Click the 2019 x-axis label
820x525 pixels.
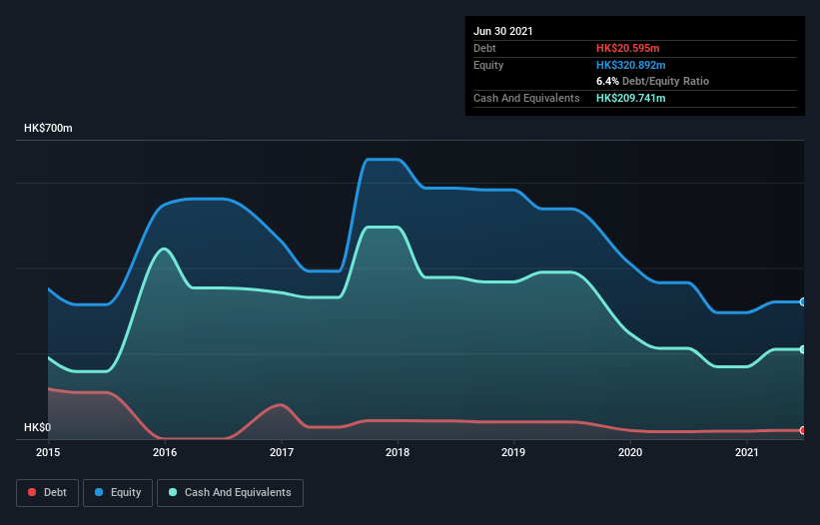513,452
